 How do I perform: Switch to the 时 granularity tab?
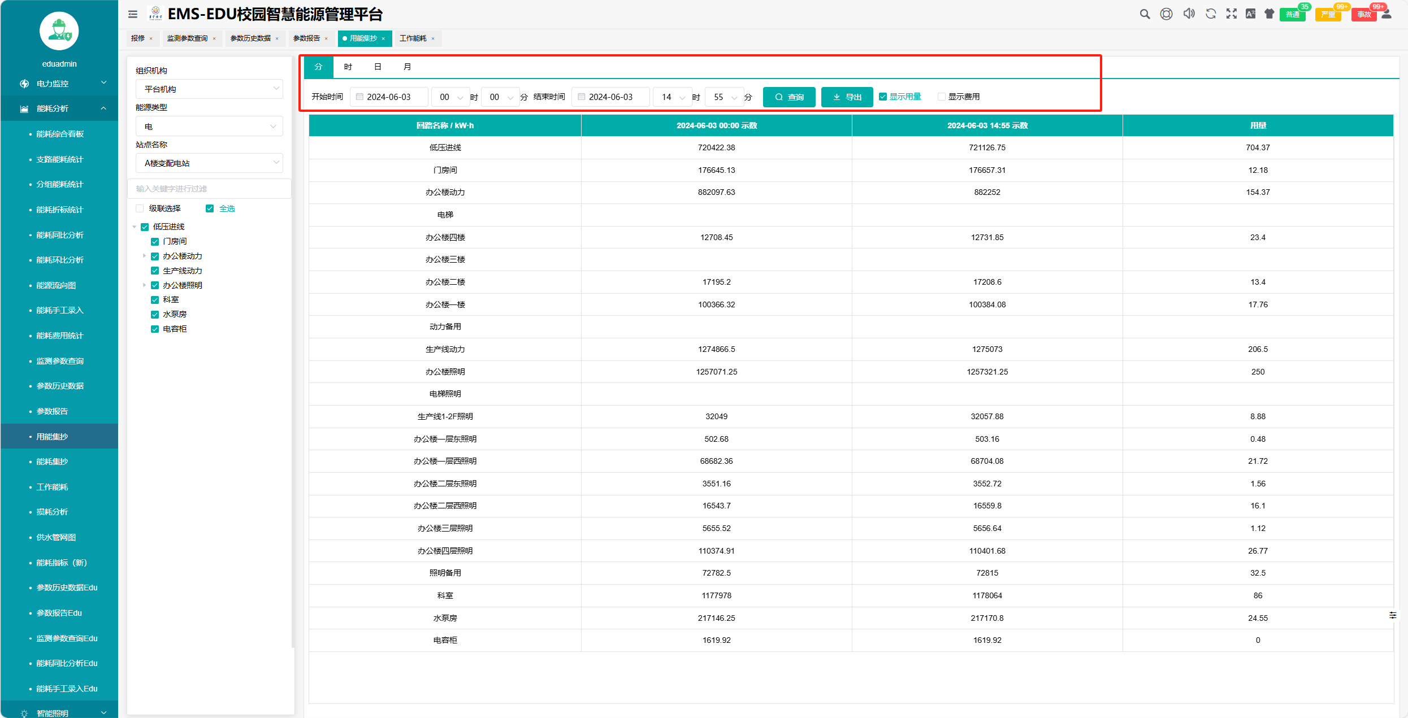click(348, 67)
